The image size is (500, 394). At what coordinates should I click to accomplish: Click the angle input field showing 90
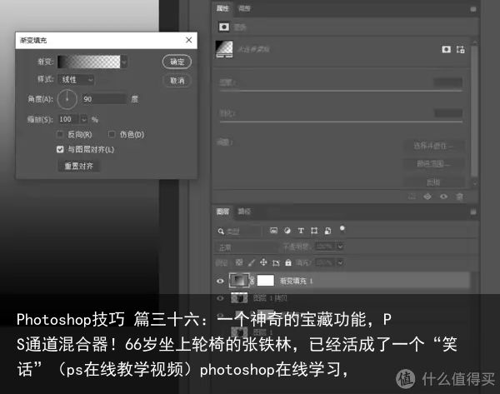(x=103, y=99)
